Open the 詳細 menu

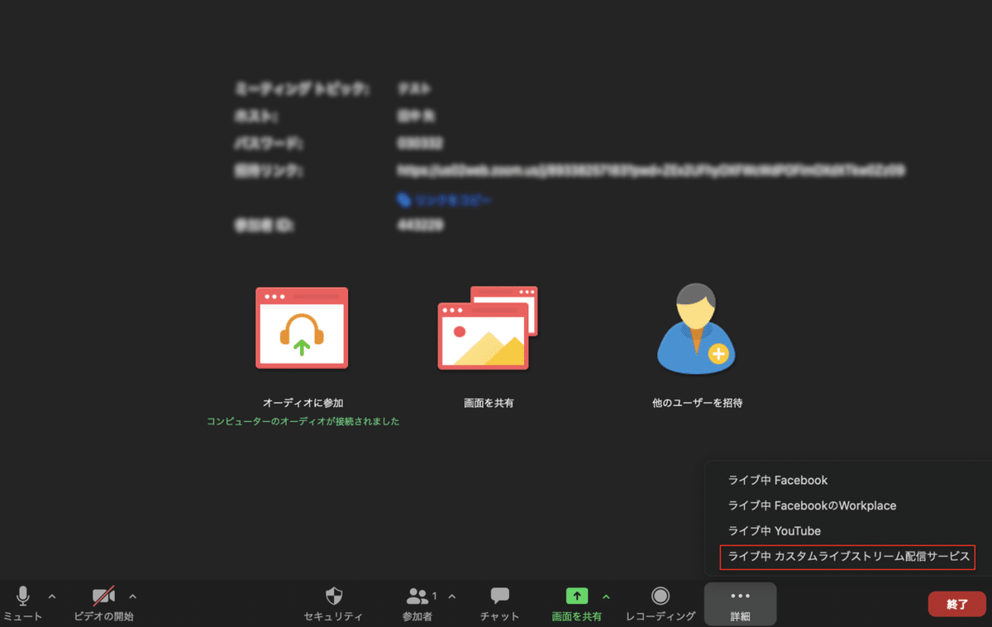(x=740, y=604)
